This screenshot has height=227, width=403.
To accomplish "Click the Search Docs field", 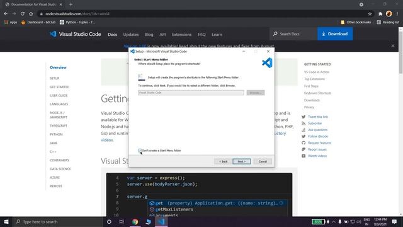I will click(293, 33).
